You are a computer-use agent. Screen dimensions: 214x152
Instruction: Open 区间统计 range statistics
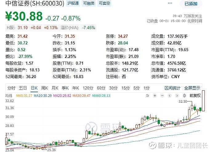[172, 88]
